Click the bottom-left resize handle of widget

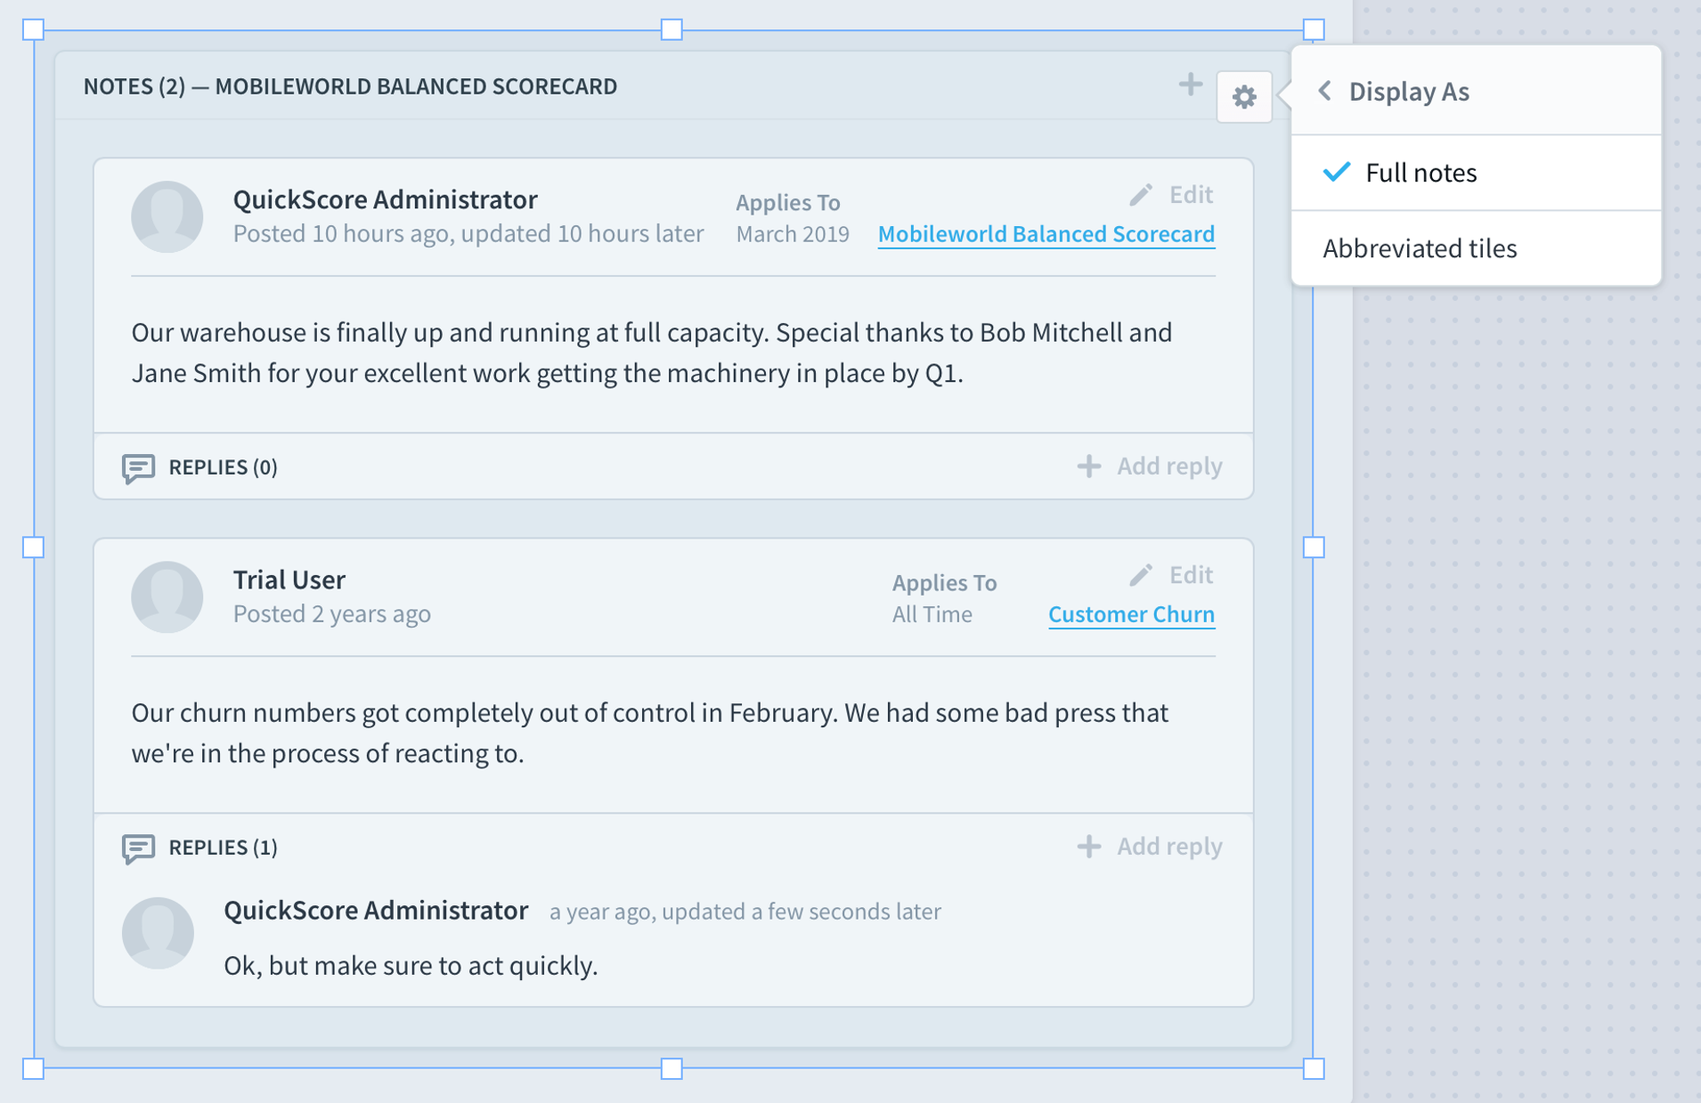point(33,1068)
